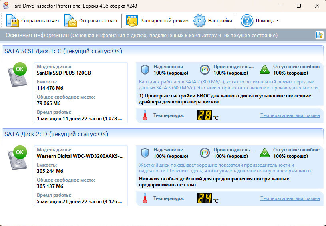Click Disk 1 reliability shield icon

(x=145, y=70)
